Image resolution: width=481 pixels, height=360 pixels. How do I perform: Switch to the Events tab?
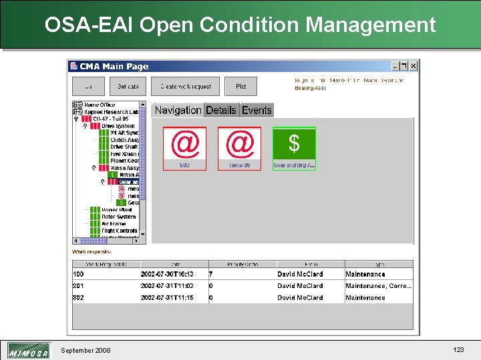click(257, 110)
